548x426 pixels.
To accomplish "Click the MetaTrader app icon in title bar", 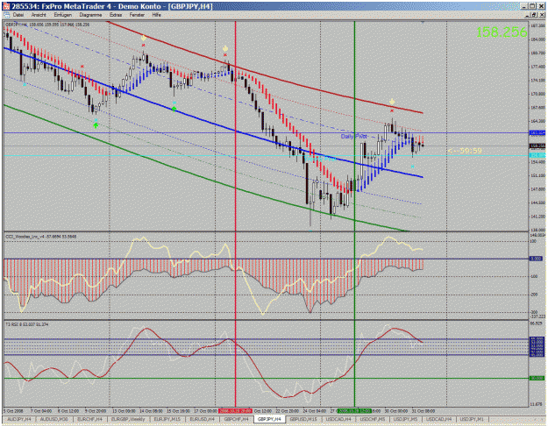I will coord(6,6).
